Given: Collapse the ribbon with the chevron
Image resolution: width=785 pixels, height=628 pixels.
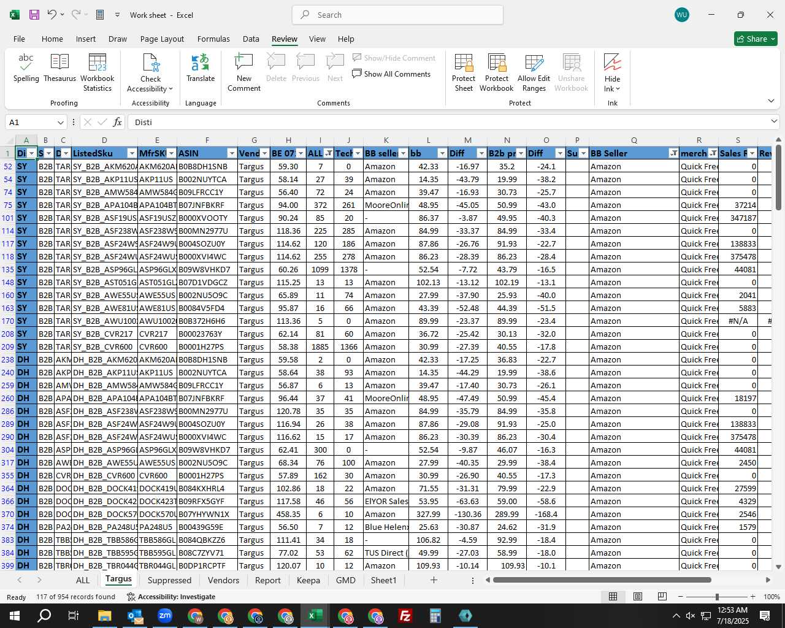Looking at the screenshot, I should [771, 101].
